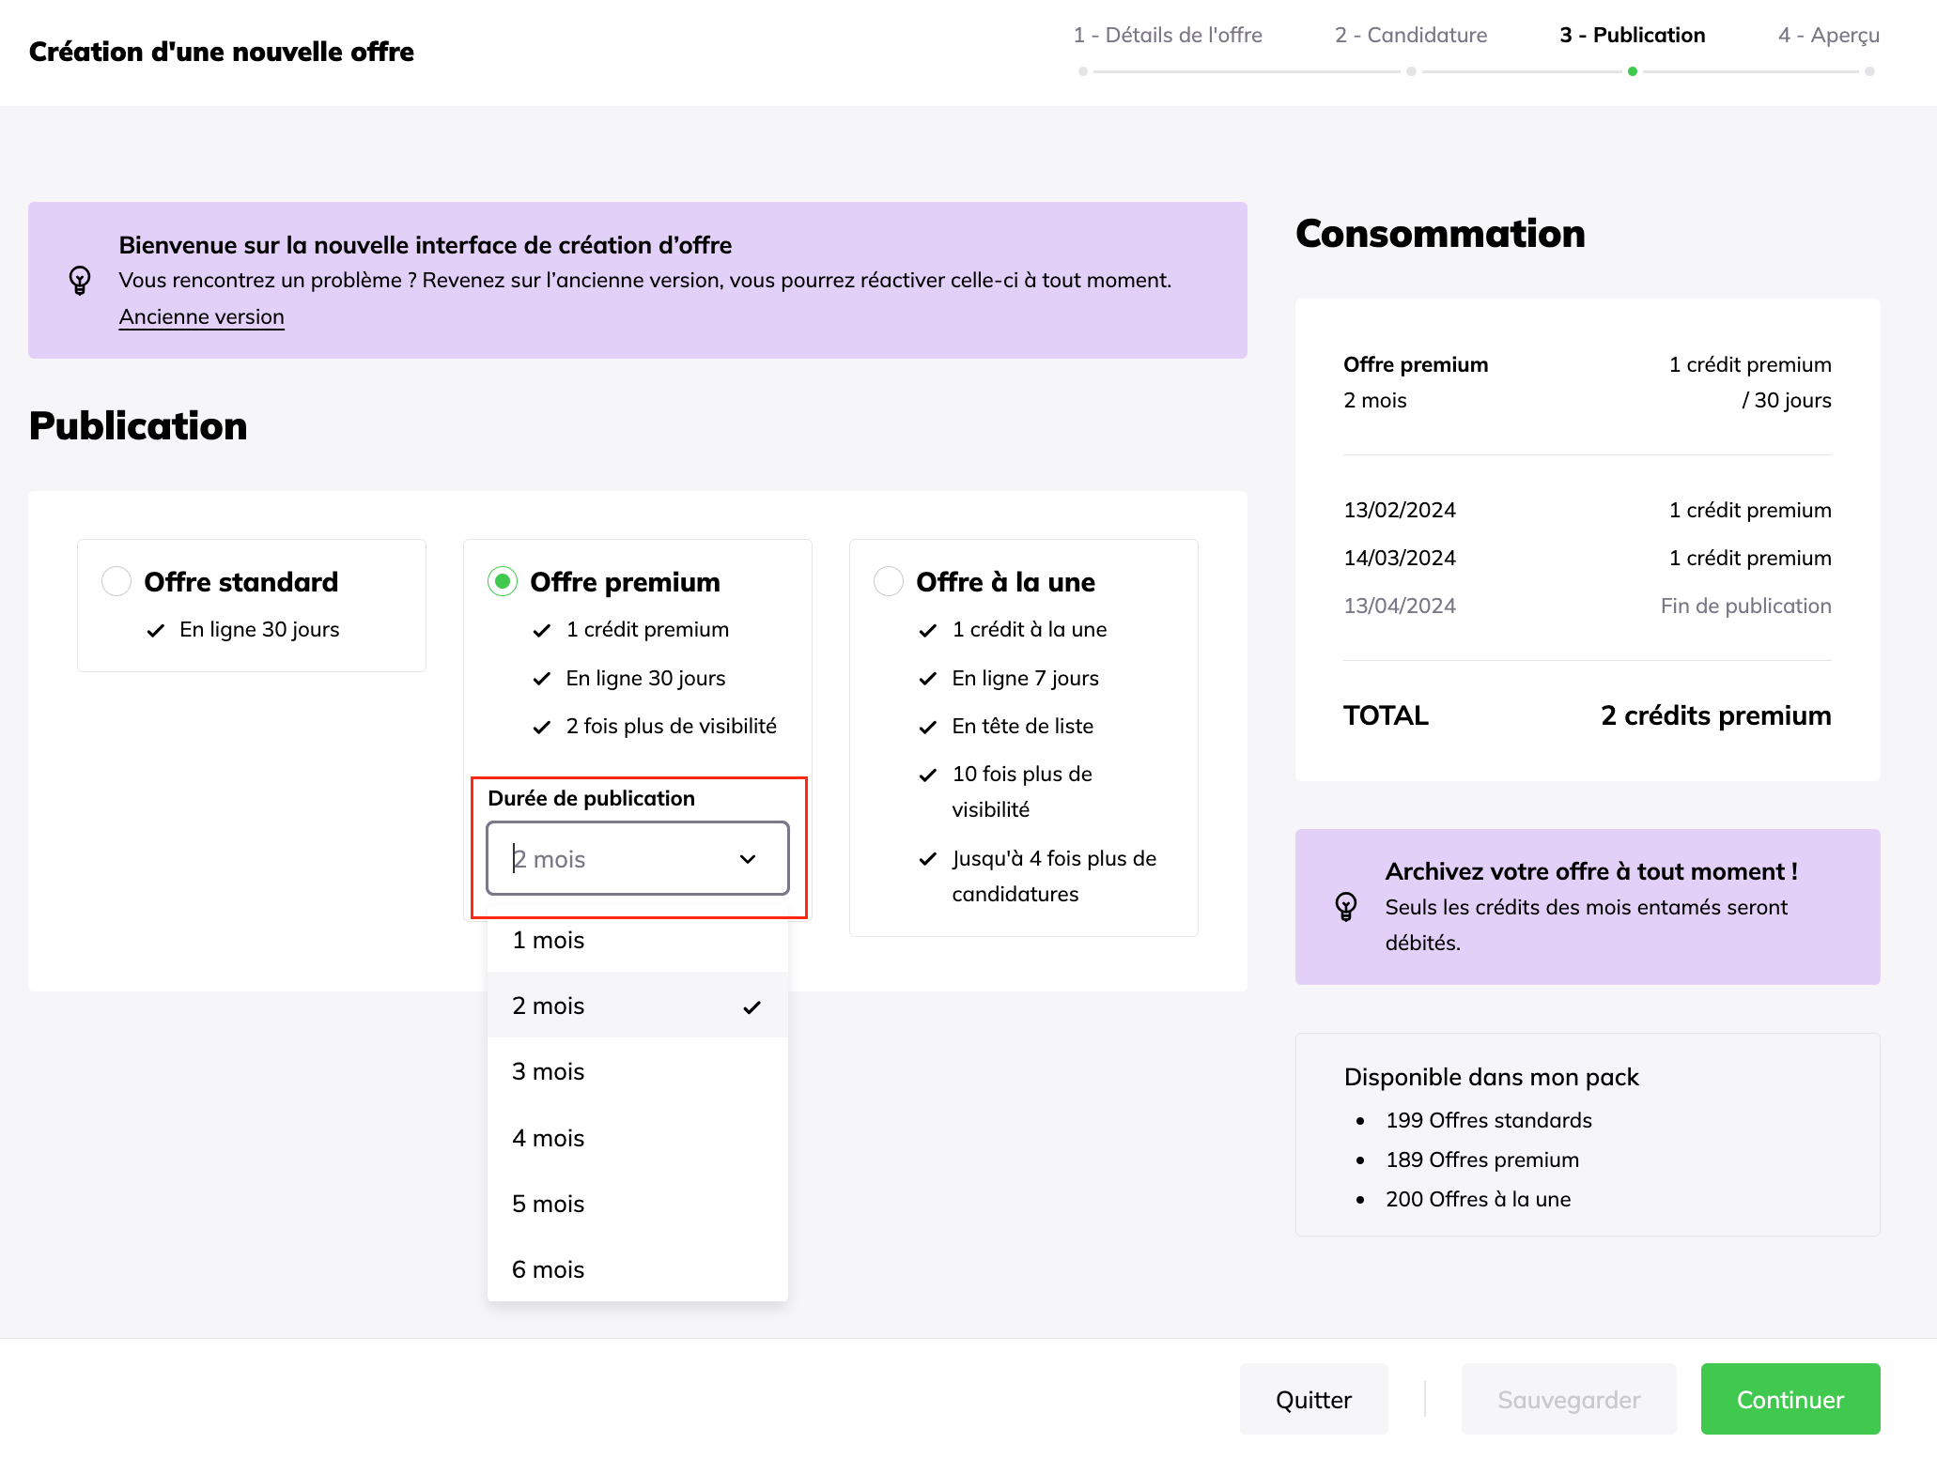Collapse the Durée de publication dropdown arrow
This screenshot has width=1937, height=1459.
point(748,859)
